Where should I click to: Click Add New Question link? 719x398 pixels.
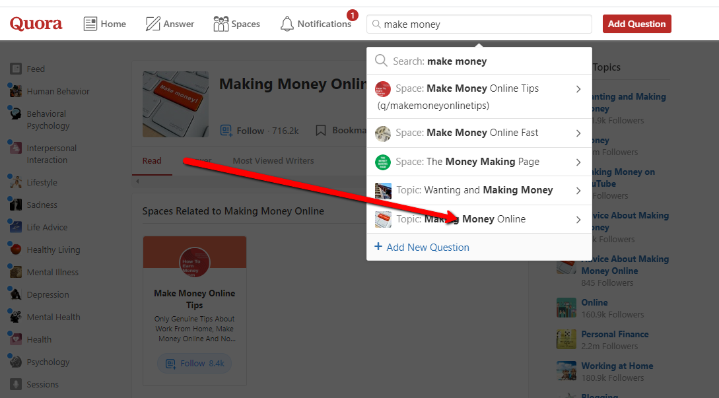422,247
